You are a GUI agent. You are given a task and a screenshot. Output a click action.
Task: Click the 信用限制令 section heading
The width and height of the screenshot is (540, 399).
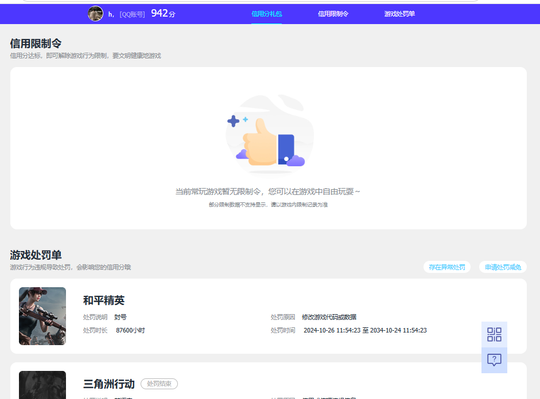[x=36, y=44]
